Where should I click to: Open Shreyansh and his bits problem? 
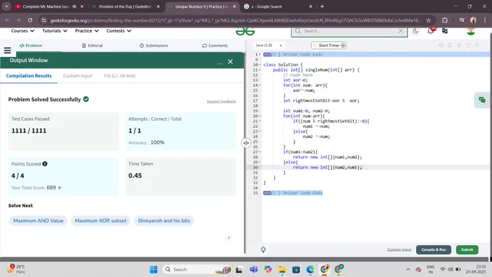coord(164,221)
